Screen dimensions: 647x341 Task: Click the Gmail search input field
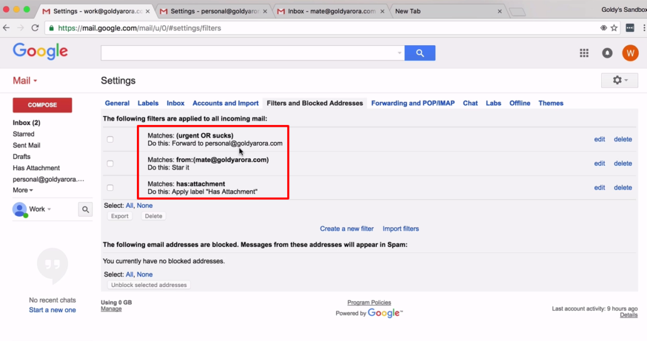(x=248, y=53)
